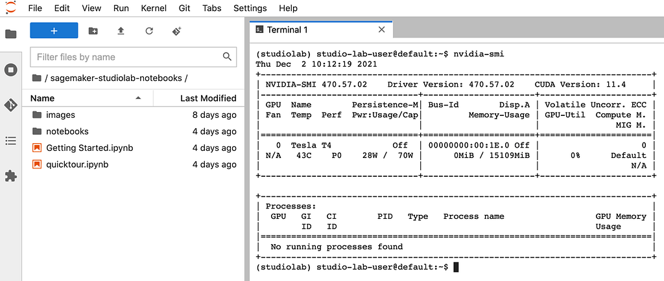This screenshot has height=281, width=664.
Task: Open Table of Contents sidebar icon
Action: (x=10, y=140)
